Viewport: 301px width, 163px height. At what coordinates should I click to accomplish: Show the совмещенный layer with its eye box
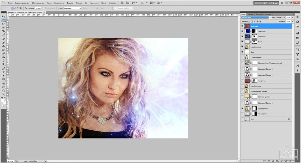pos(242,57)
